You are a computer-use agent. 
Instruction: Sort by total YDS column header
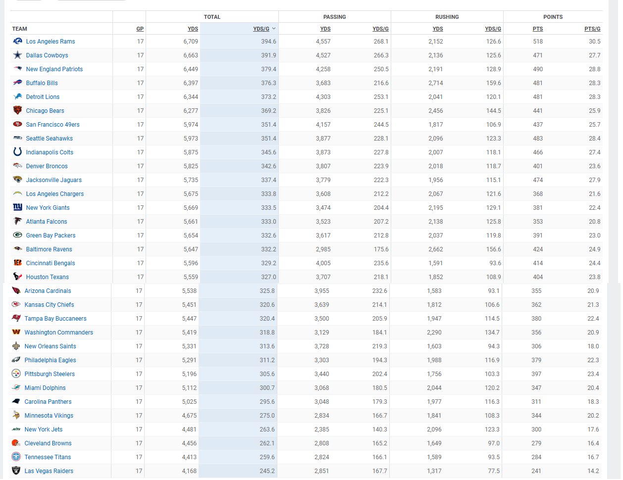click(193, 29)
